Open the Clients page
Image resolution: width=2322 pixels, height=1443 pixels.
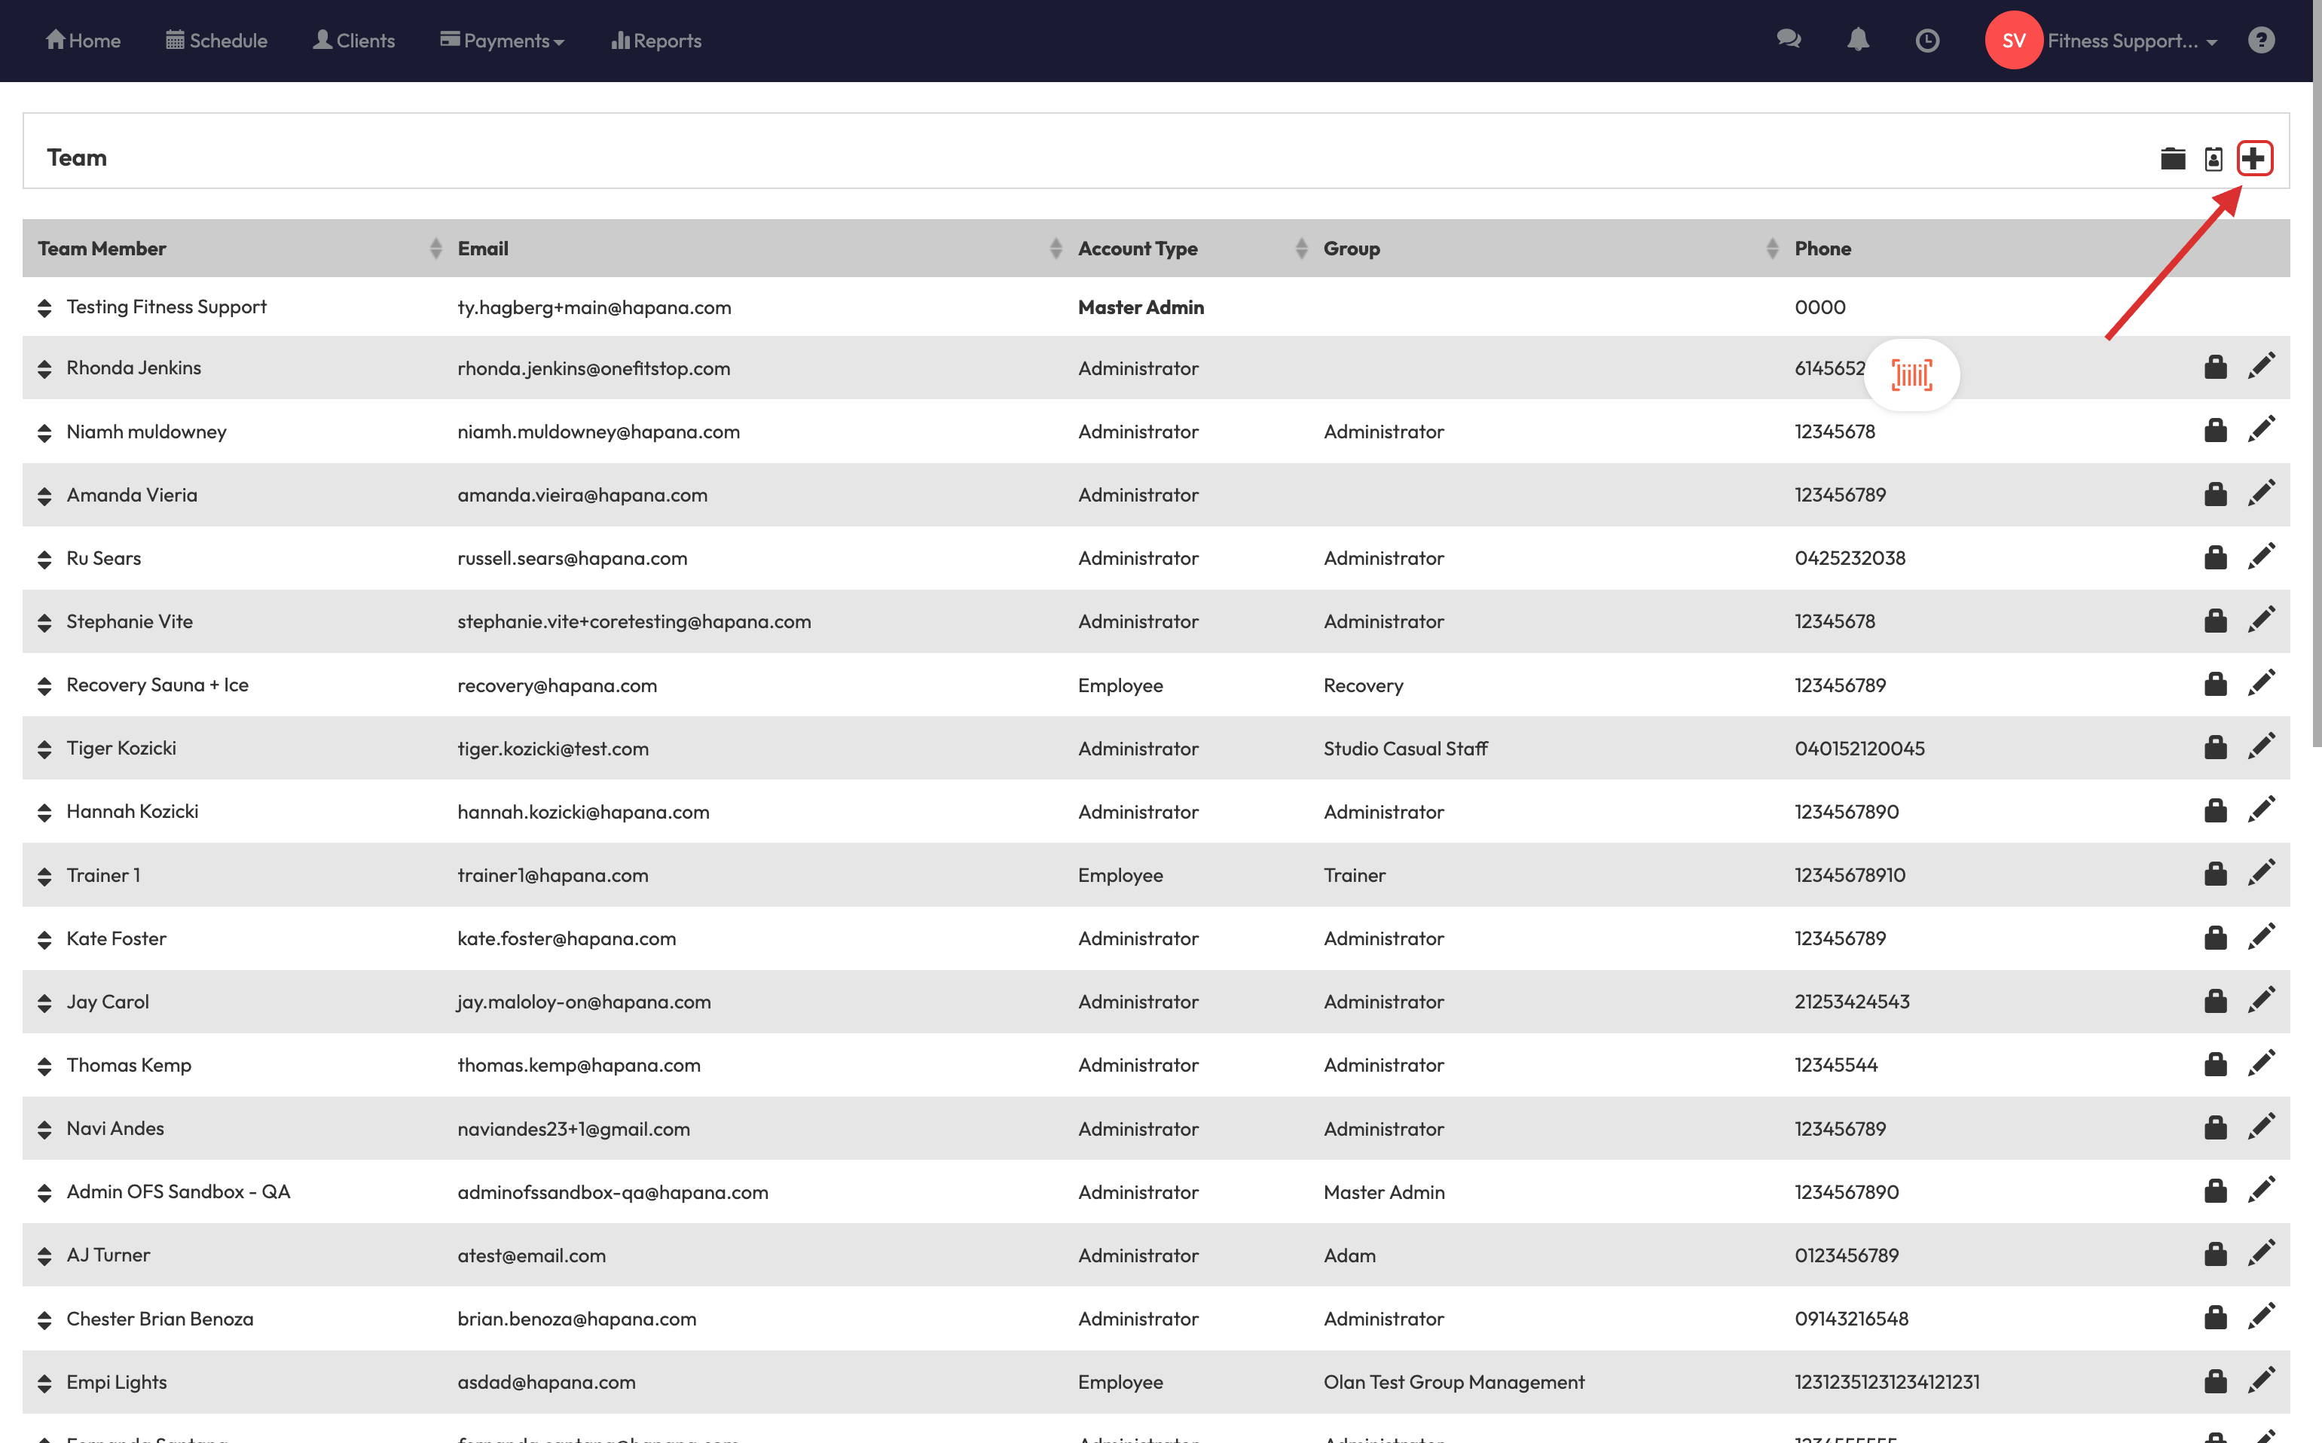click(354, 40)
